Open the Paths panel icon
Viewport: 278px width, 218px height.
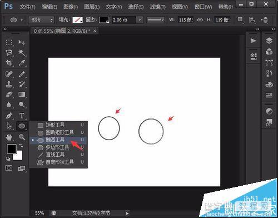[x=269, y=62]
